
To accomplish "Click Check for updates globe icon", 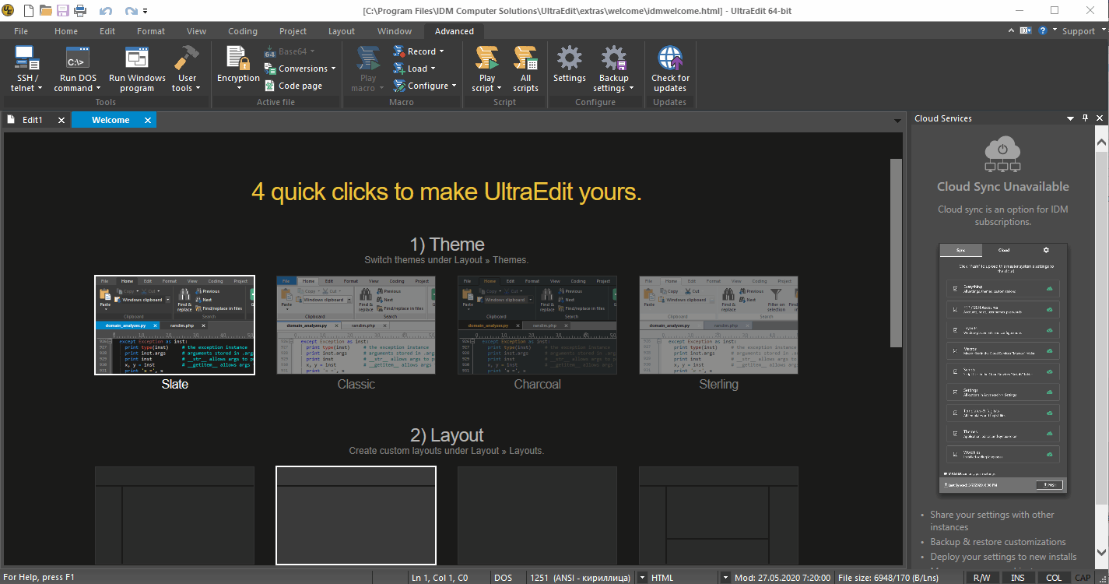I will click(670, 59).
